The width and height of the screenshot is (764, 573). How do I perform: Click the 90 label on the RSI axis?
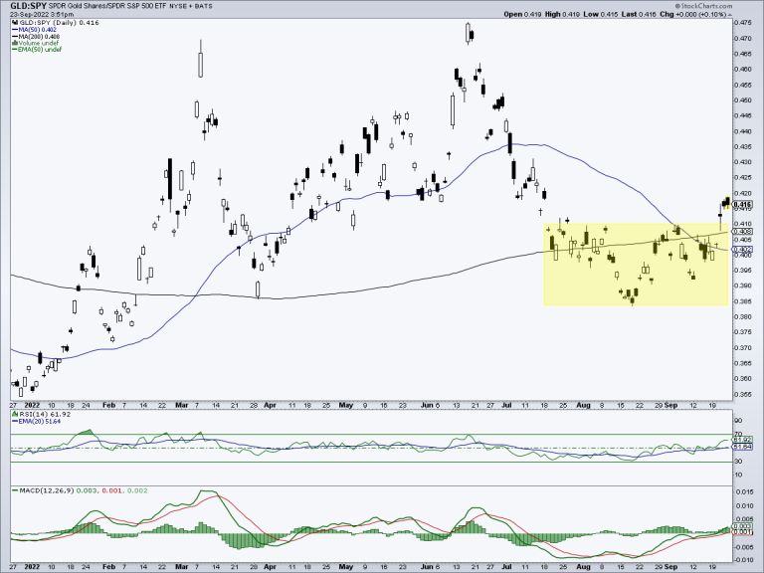pyautogui.click(x=738, y=420)
